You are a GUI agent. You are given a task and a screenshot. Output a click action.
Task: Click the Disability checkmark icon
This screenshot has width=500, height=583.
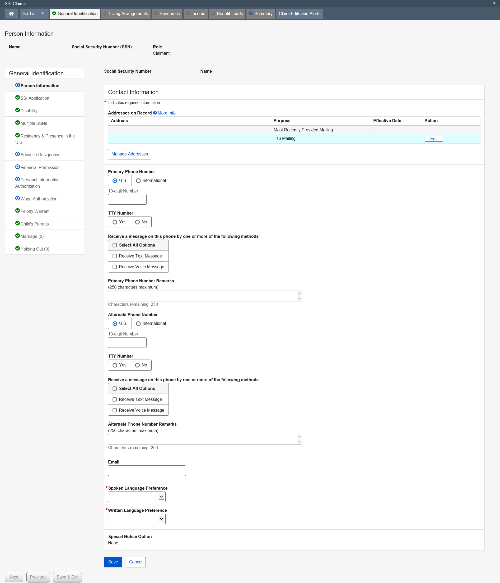(17, 110)
